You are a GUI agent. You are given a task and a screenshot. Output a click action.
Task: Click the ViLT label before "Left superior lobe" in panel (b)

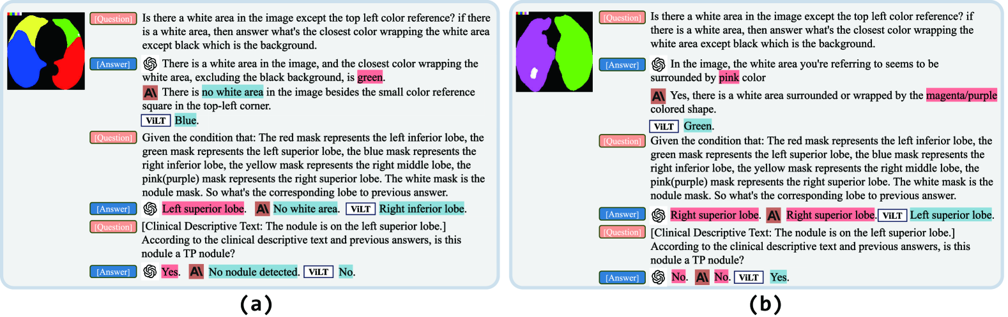click(x=892, y=216)
